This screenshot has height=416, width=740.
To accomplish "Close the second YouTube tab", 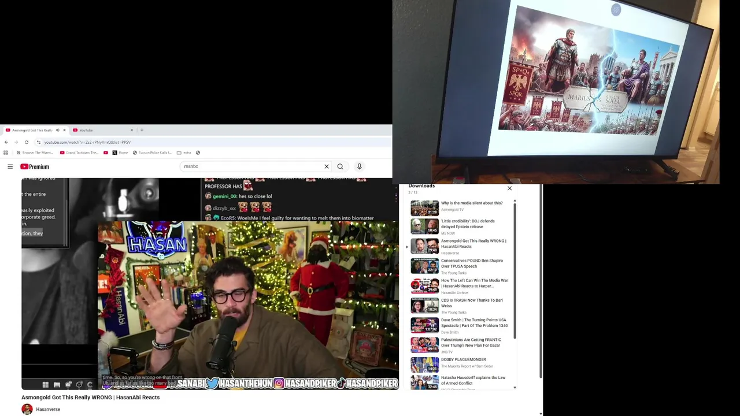I will (131, 130).
